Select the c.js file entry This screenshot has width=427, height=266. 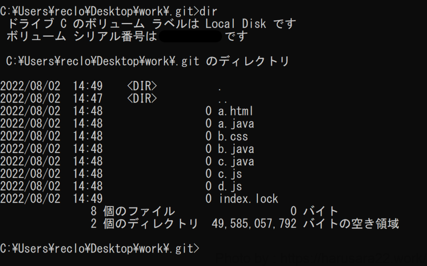tap(230, 174)
